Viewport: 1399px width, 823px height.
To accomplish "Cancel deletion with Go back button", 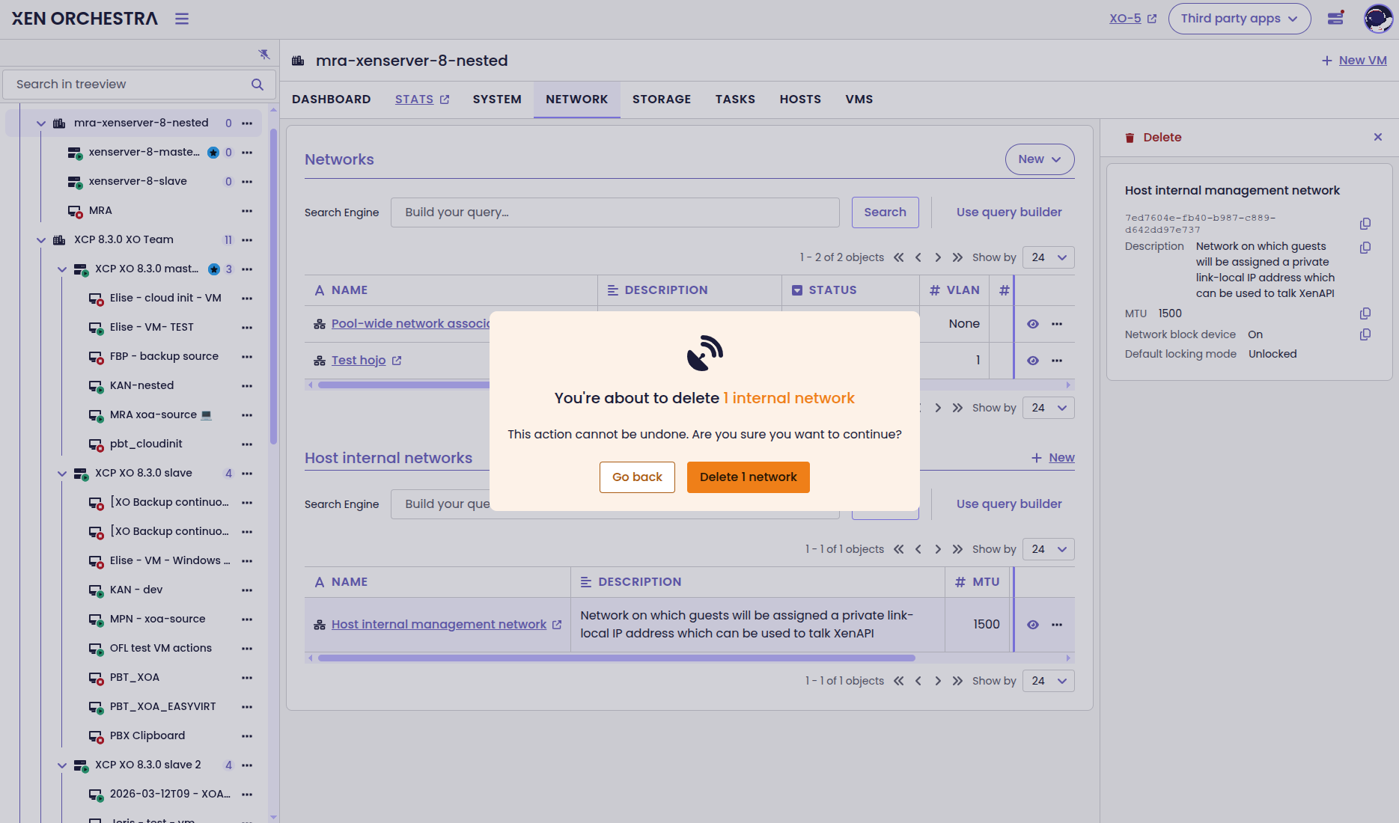I will 637,477.
